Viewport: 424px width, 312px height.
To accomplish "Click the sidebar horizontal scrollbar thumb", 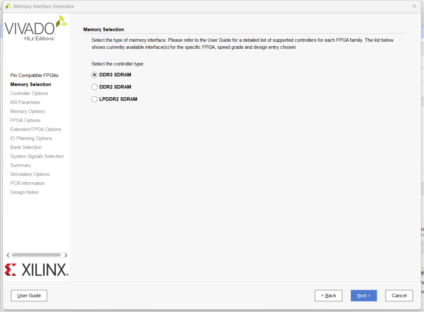I will click(x=36, y=255).
